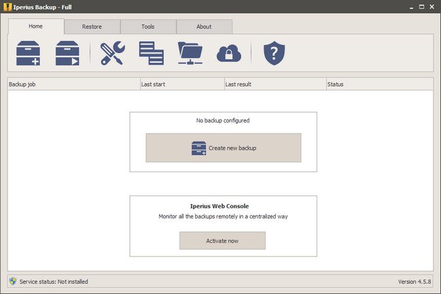
Task: Click the Iperius Backup title bar logo
Action: [x=7, y=7]
